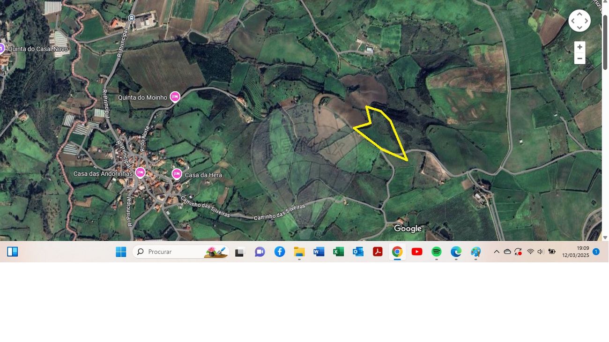Launch Spotify from the taskbar

(x=436, y=252)
